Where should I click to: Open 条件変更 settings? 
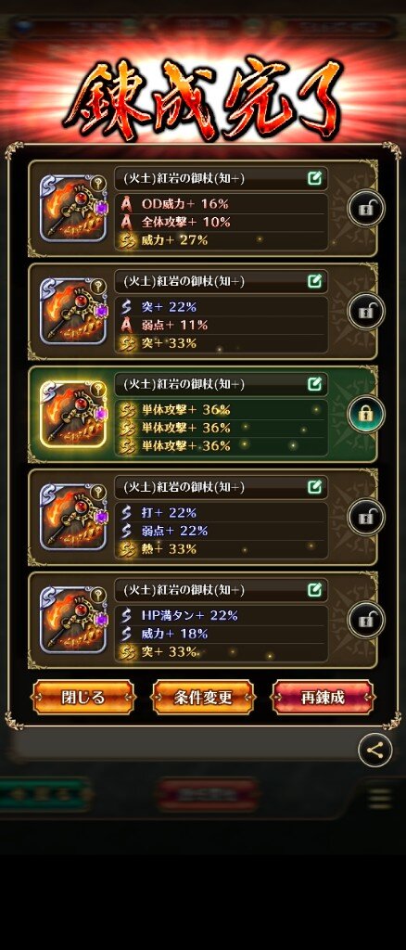point(203,698)
